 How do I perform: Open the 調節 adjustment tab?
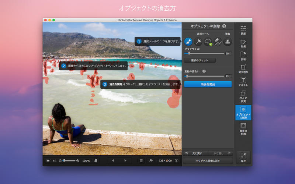(x=243, y=30)
